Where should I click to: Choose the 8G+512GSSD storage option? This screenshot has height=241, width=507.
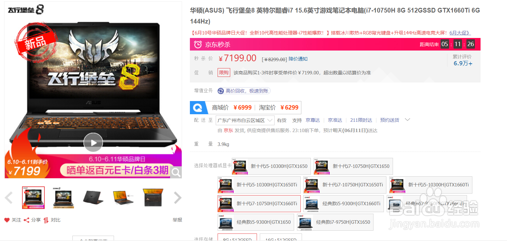tap(237, 238)
